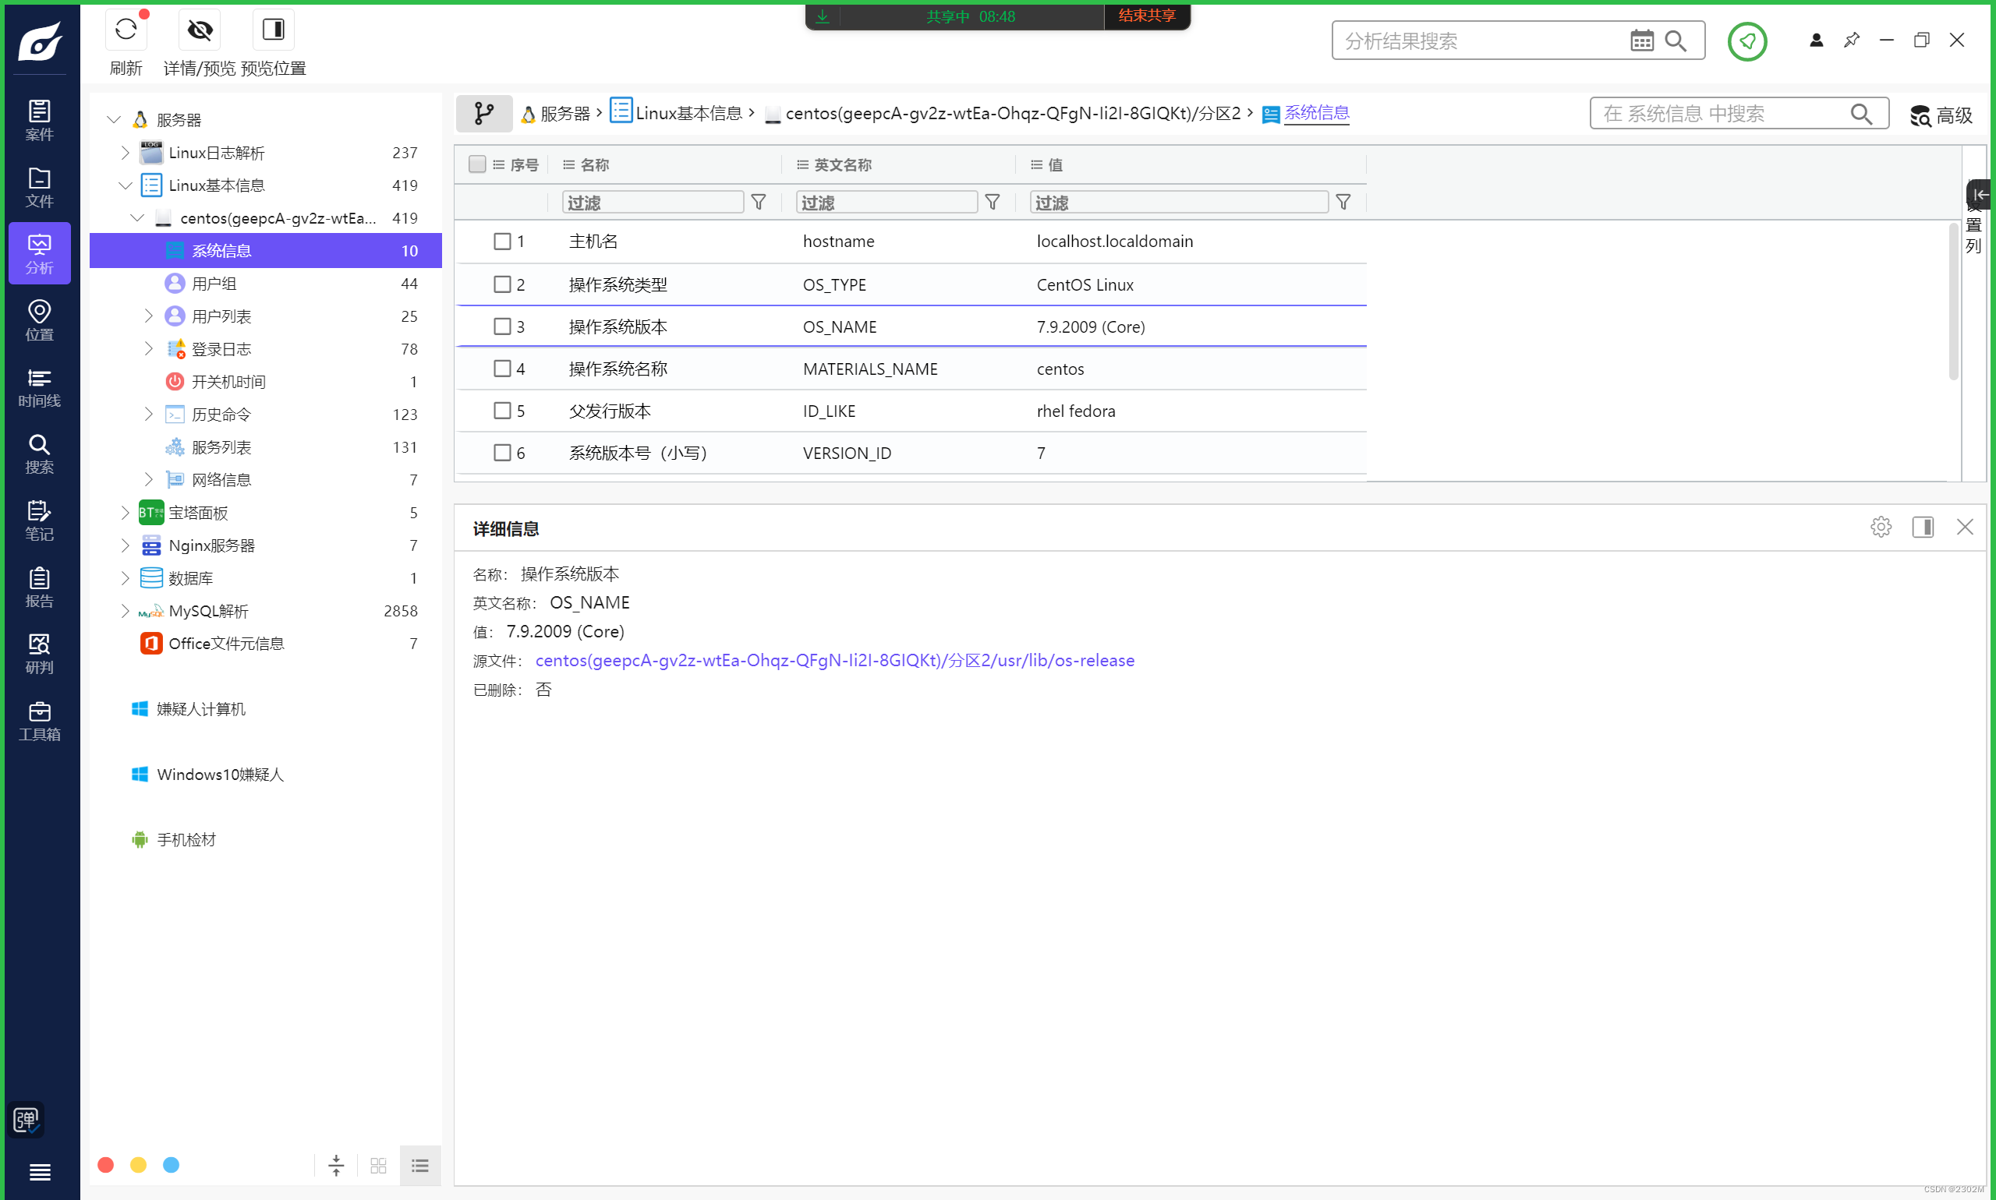The width and height of the screenshot is (1996, 1200).
Task: Click the detail panel settings gear icon
Action: 1881,528
